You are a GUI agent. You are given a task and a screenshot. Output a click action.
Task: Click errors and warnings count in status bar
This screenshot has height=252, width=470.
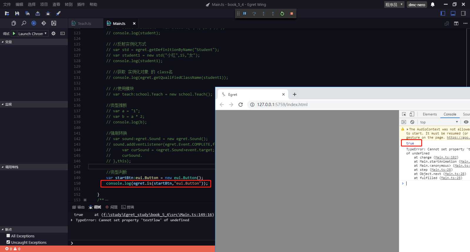pos(13,249)
